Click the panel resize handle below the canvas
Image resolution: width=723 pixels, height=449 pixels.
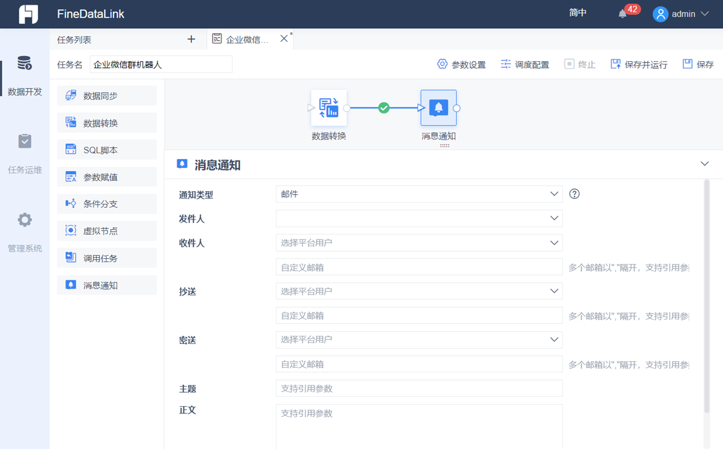pos(444,146)
